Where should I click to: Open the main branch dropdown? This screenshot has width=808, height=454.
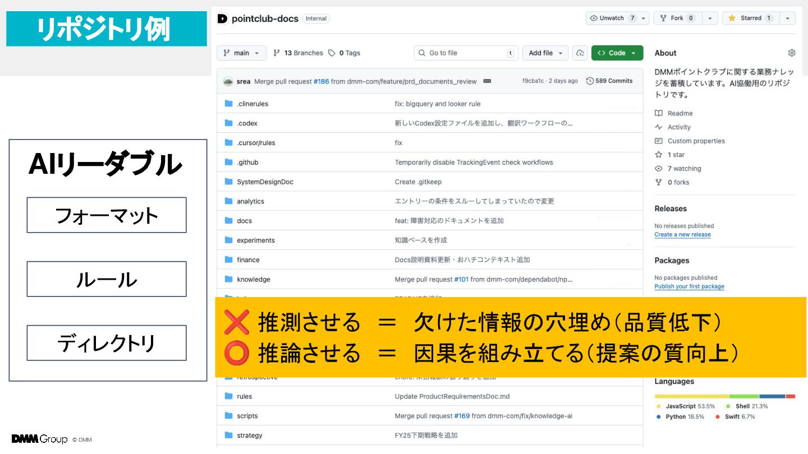(x=242, y=53)
